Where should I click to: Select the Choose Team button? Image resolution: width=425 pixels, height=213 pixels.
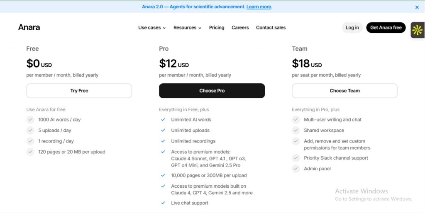click(x=345, y=91)
